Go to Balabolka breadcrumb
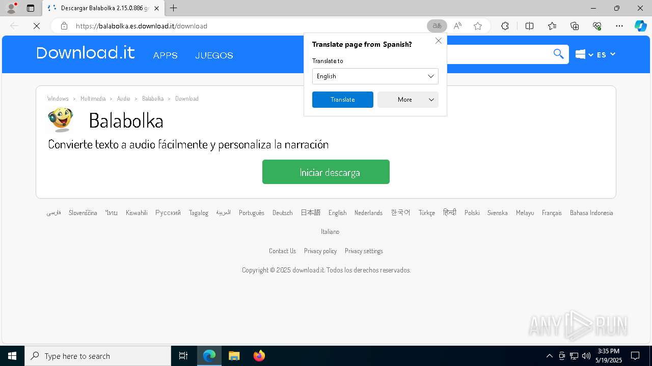Screen dimensions: 652x366 pyautogui.click(x=153, y=99)
